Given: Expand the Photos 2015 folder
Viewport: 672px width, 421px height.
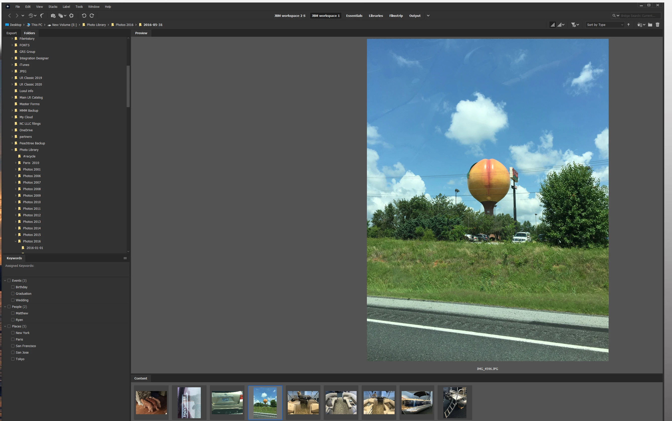Looking at the screenshot, I should 16,235.
